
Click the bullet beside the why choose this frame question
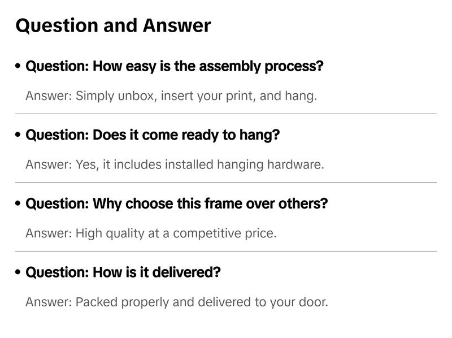tap(19, 203)
